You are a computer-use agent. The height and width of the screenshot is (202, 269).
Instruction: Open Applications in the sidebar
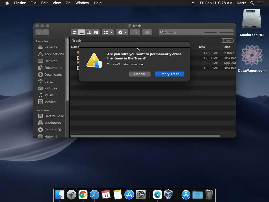(51, 54)
